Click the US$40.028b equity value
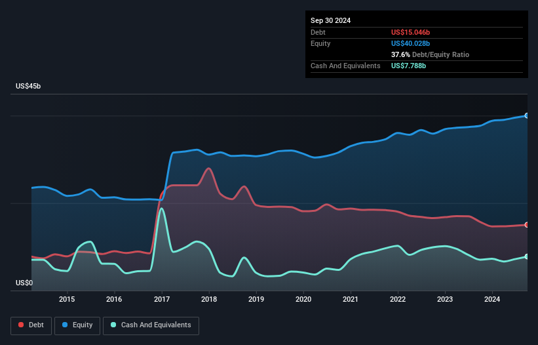The width and height of the screenshot is (538, 345). click(410, 43)
